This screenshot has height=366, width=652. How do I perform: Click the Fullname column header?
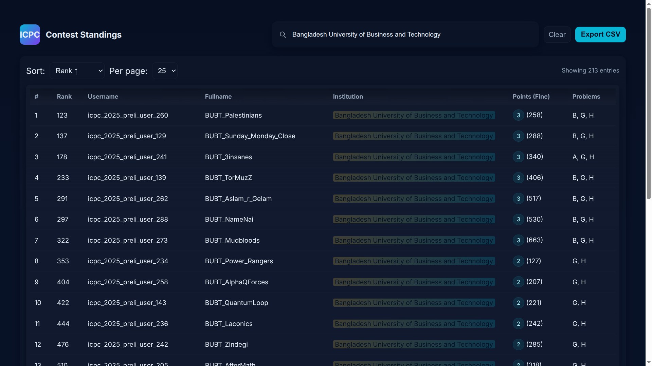218,97
